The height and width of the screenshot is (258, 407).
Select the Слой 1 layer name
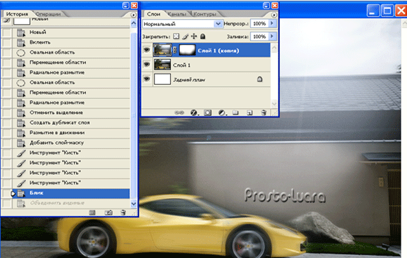click(181, 65)
